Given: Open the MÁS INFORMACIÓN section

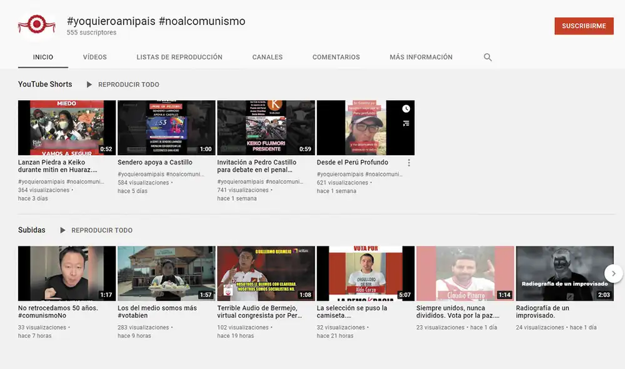Looking at the screenshot, I should 420,57.
